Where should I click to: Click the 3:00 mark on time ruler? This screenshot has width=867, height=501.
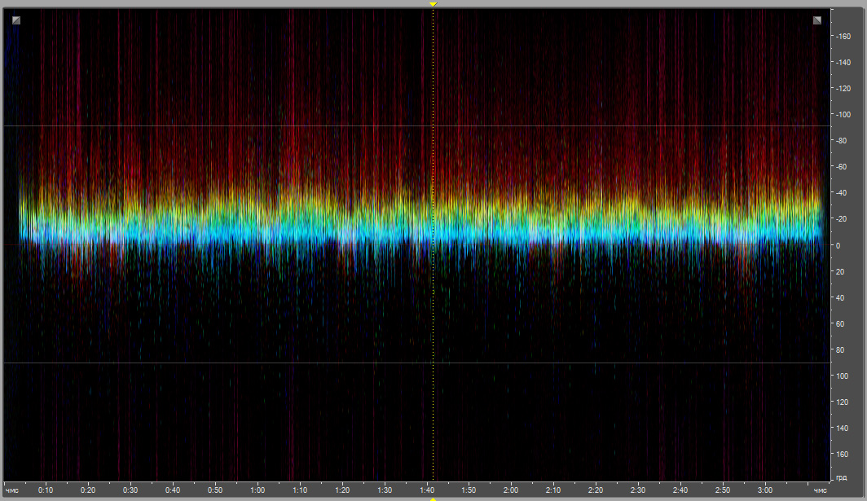tap(764, 490)
